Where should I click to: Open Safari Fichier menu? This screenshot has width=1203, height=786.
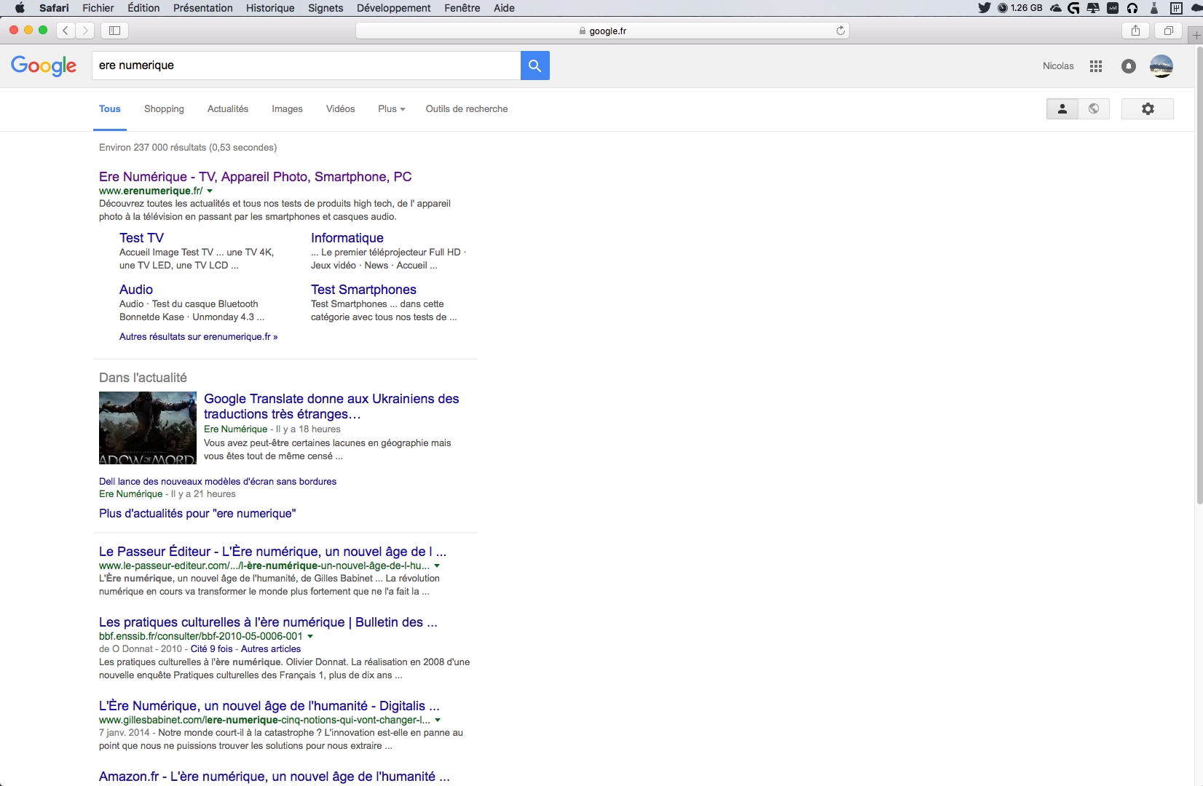(98, 8)
